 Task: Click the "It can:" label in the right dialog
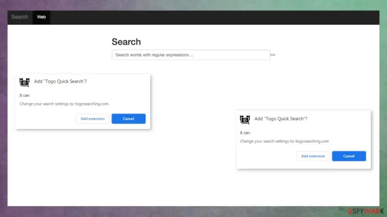pyautogui.click(x=245, y=133)
